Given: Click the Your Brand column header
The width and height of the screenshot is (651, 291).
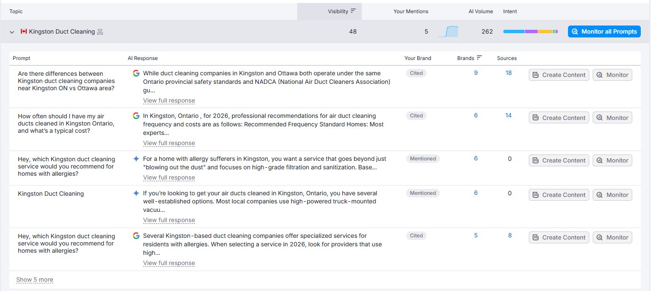Looking at the screenshot, I should click(x=418, y=58).
